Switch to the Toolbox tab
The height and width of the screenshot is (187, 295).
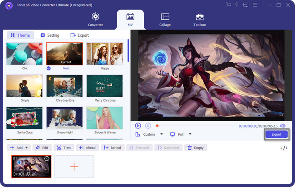coord(200,20)
